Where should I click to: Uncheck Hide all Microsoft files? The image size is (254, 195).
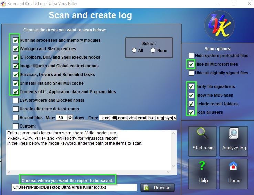pyautogui.click(x=191, y=64)
